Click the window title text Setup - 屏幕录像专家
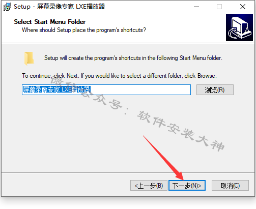This screenshot has width=256, height=209. pos(60,7)
